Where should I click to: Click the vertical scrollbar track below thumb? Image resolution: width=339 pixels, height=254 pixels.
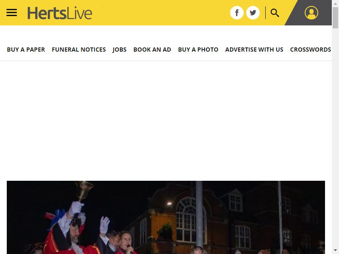coord(335,138)
